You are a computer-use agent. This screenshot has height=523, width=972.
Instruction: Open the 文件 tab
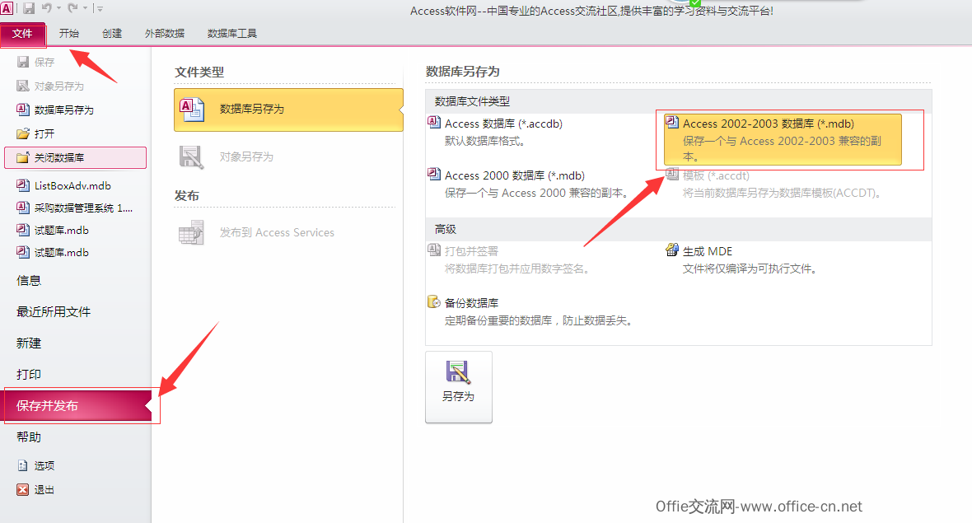[22, 34]
